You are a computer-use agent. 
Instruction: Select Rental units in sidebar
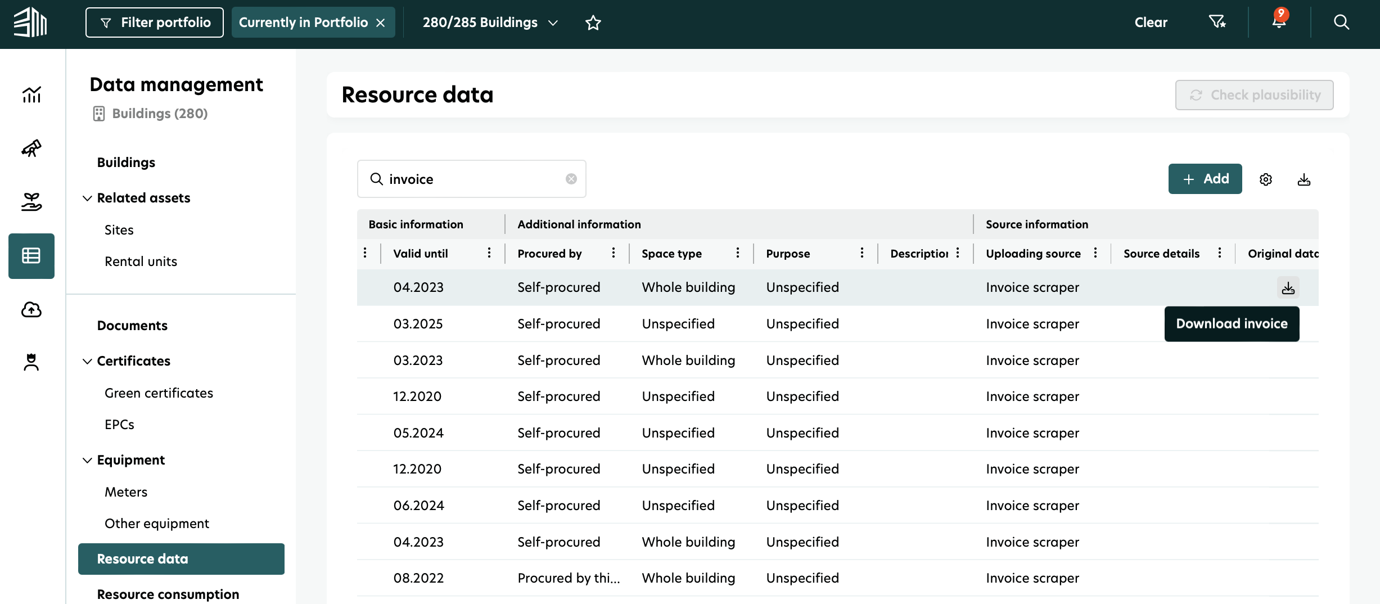[x=141, y=262]
